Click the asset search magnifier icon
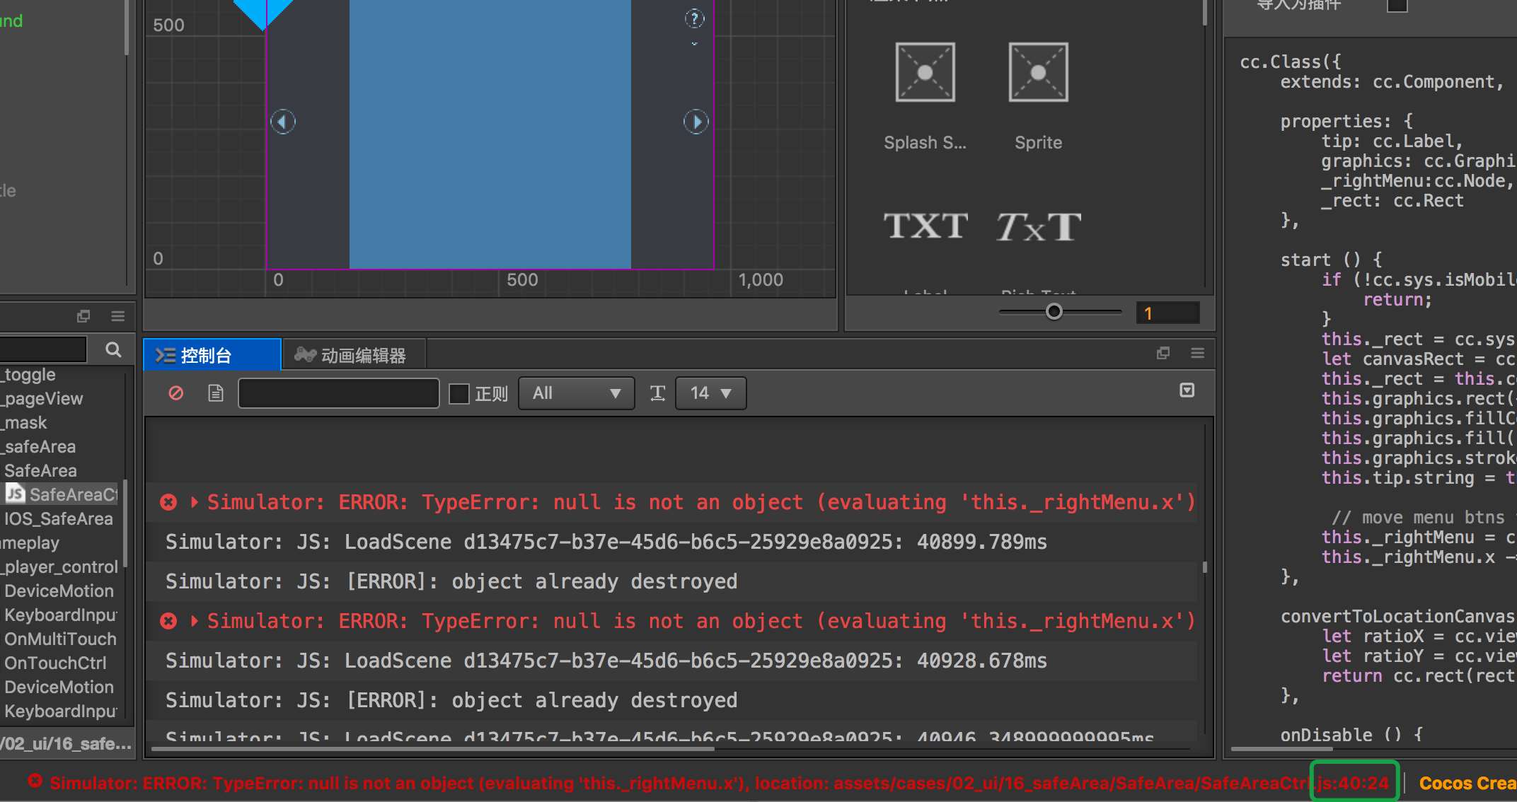1517x802 pixels. (113, 349)
